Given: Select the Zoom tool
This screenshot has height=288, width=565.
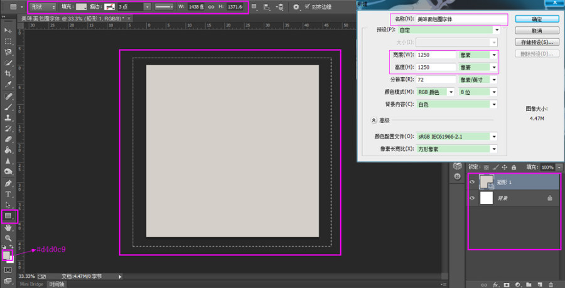Looking at the screenshot, I should (8, 238).
